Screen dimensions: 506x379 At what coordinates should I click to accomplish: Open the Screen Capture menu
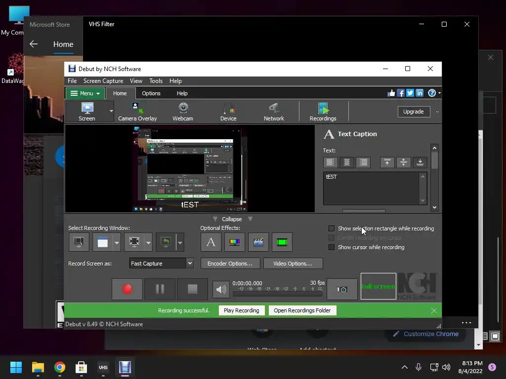tap(103, 81)
